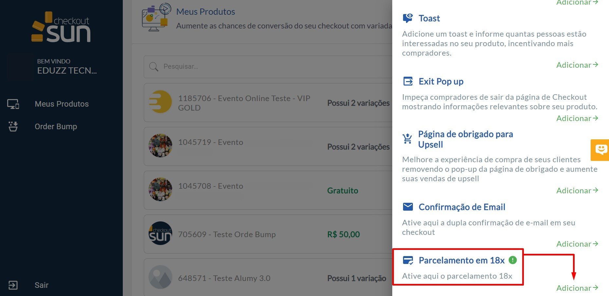Click Adicionar under Exit Pop up

577,118
